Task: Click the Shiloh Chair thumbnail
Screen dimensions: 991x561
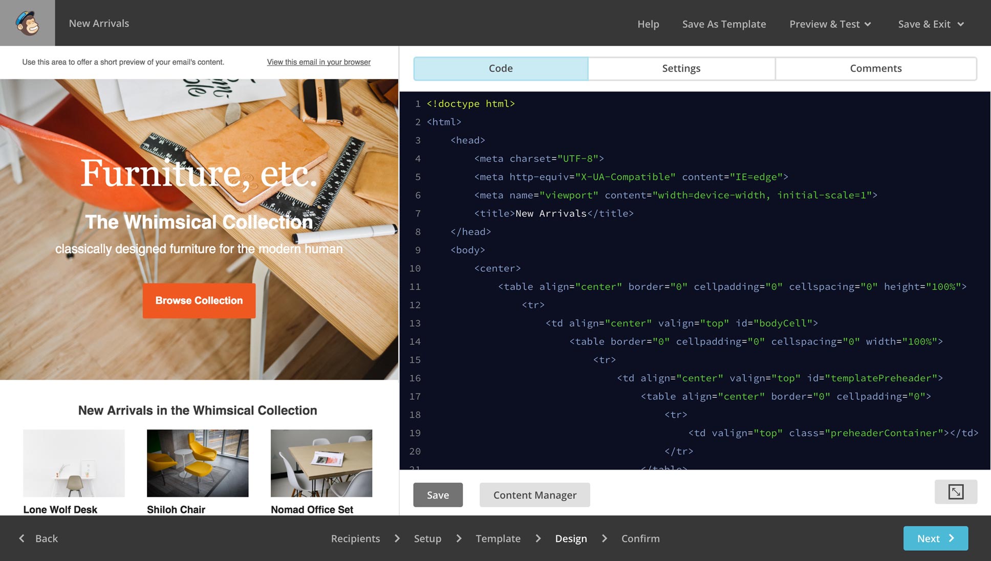Action: pos(198,463)
